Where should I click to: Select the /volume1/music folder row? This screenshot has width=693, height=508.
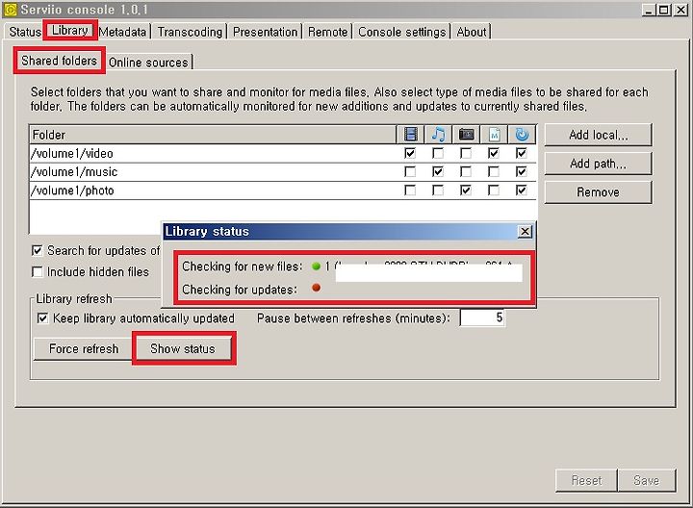[x=283, y=172]
